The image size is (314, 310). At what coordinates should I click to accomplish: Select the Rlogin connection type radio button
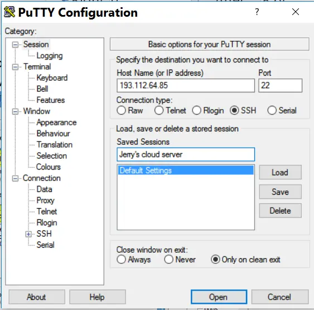(x=196, y=110)
